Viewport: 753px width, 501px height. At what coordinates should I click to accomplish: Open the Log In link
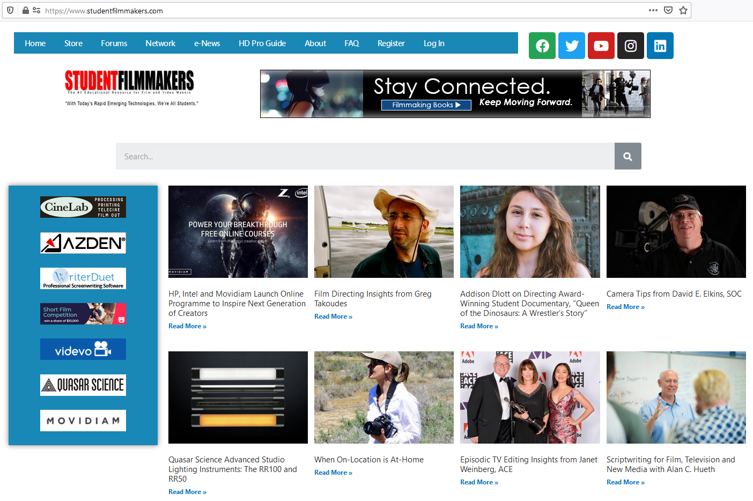[x=433, y=43]
